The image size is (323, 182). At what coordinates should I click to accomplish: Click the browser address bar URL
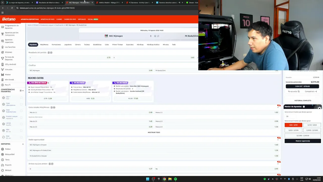(x=47, y=8)
